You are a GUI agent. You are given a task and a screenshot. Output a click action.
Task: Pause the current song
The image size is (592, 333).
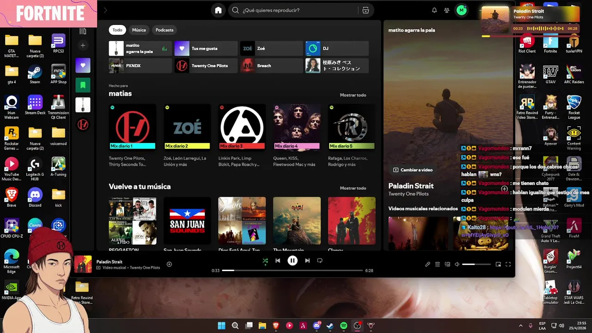(x=292, y=261)
